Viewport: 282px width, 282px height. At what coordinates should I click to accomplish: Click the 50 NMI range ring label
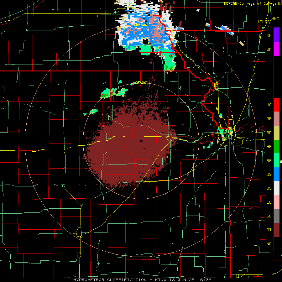(141, 83)
